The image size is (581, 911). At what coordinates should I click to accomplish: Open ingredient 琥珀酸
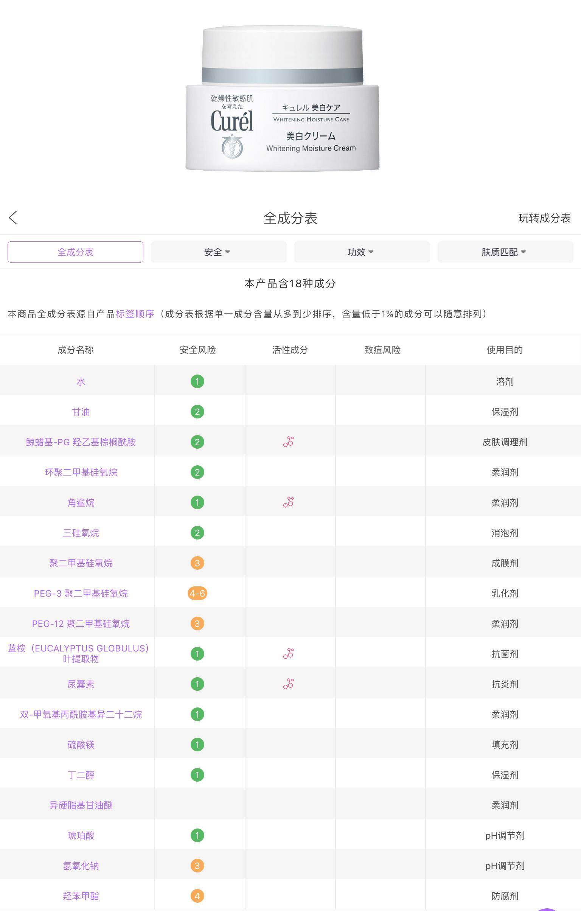(81, 835)
